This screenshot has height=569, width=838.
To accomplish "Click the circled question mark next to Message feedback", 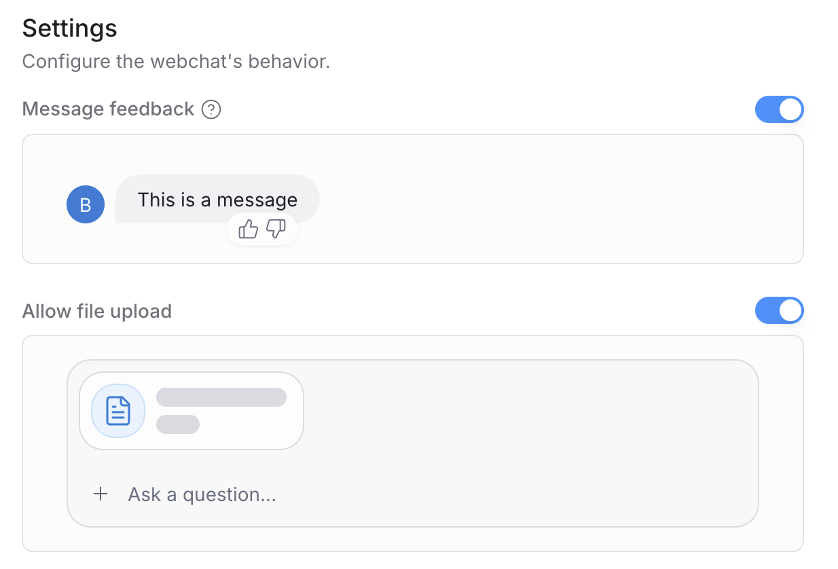I will 211,109.
